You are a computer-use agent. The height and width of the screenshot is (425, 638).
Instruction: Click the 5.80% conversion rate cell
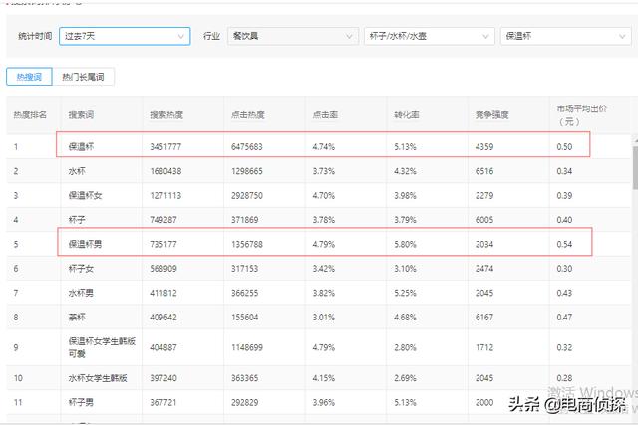405,244
